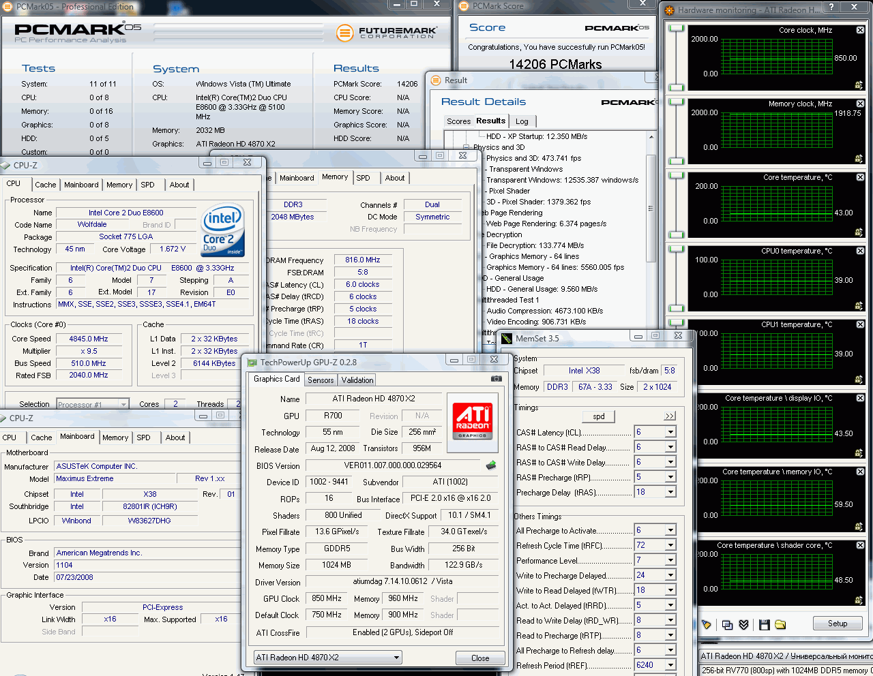This screenshot has height=676, width=873.
Task: Click the Web Page Rendering: 6.374 pages/s result
Action: tap(546, 224)
